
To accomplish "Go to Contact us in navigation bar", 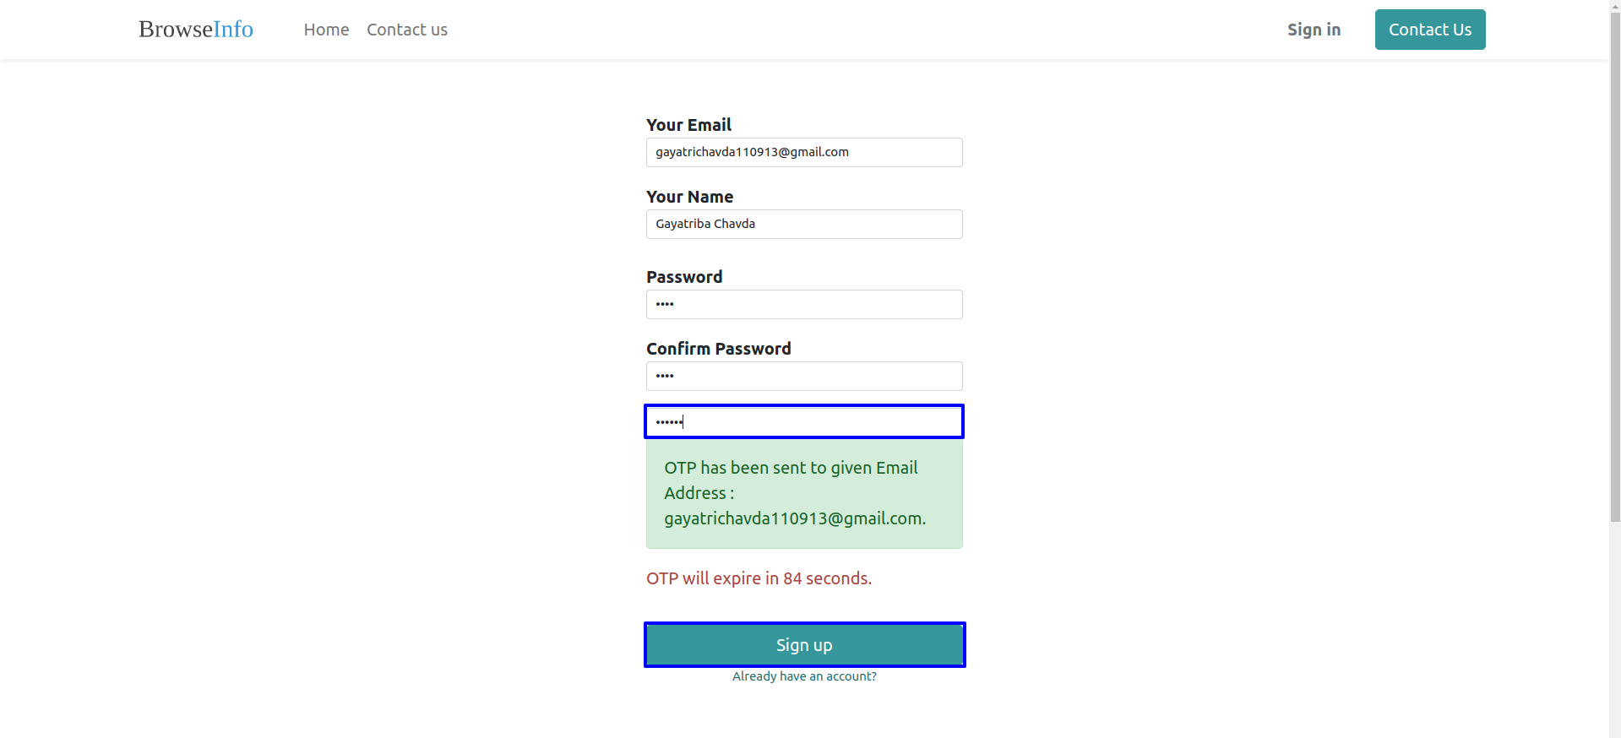I will (407, 30).
